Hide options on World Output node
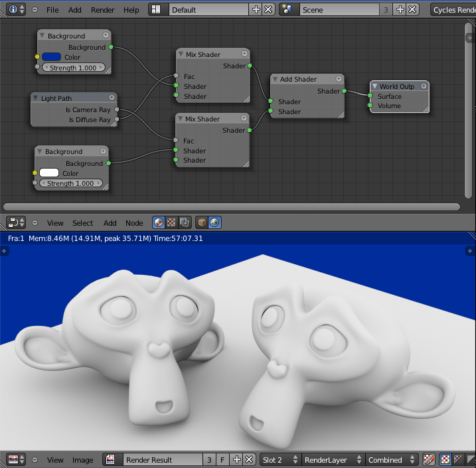This screenshot has width=476, height=468. [x=424, y=86]
